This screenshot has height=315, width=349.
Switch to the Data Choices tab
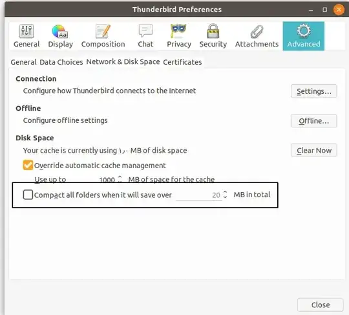[x=61, y=62]
